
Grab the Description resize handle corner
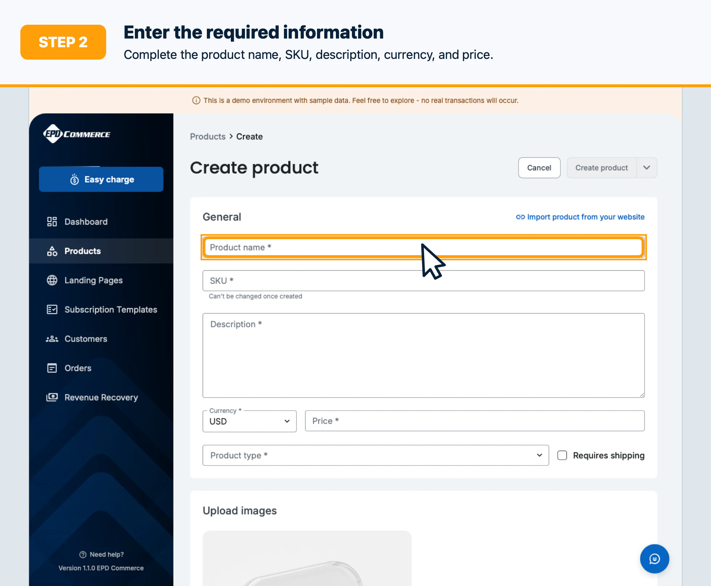(642, 394)
